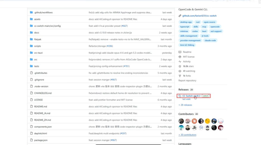261x145 pixels.
Task: Select the tauri topic tag
Action: click(x=204, y=31)
